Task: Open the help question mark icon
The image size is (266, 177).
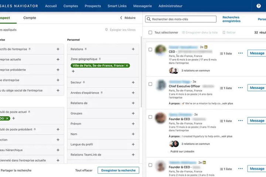Action: (259, 6)
